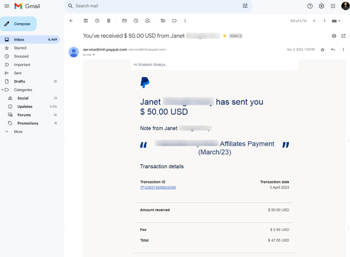Open the Starred folder
Image resolution: width=350 pixels, height=257 pixels.
click(x=30, y=48)
